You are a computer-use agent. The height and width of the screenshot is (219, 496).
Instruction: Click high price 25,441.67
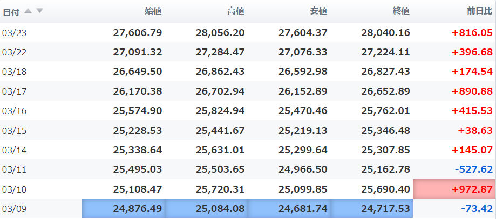coord(220,130)
